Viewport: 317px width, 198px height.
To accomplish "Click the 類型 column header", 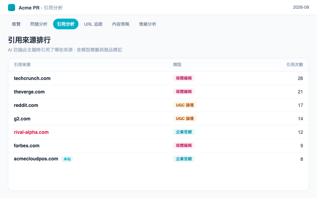I will click(177, 65).
